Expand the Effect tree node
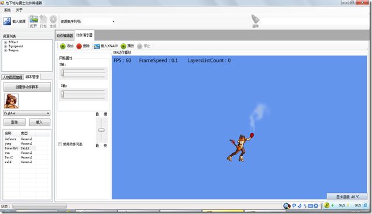This screenshot has width=372, height=214. [5, 42]
